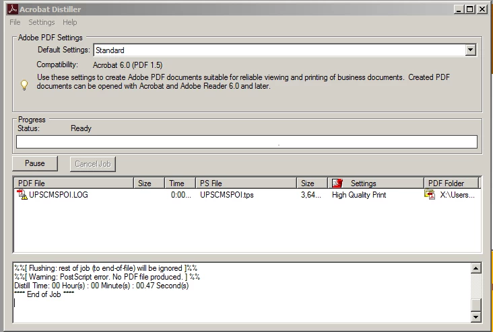Open the Help menu

[x=70, y=22]
